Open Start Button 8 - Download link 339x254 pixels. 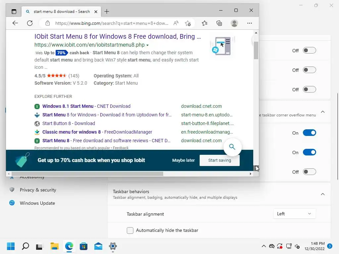point(69,124)
